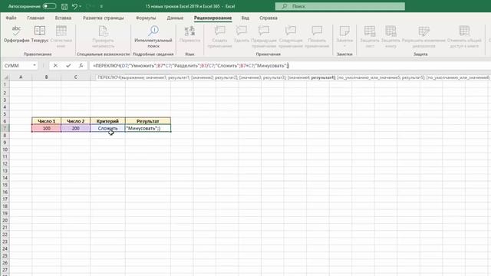Click the red cell containing 100
Image resolution: width=491 pixels, height=276 pixels.
46,128
